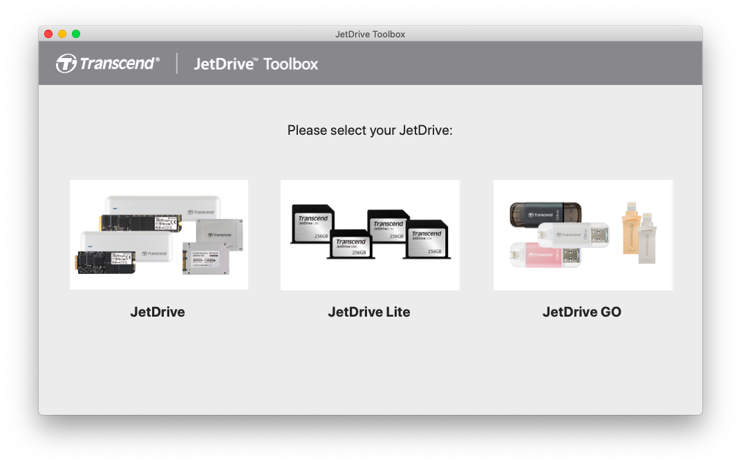Pick the JetDrive GO flash drive image
The height and width of the screenshot is (466, 741).
(x=583, y=235)
